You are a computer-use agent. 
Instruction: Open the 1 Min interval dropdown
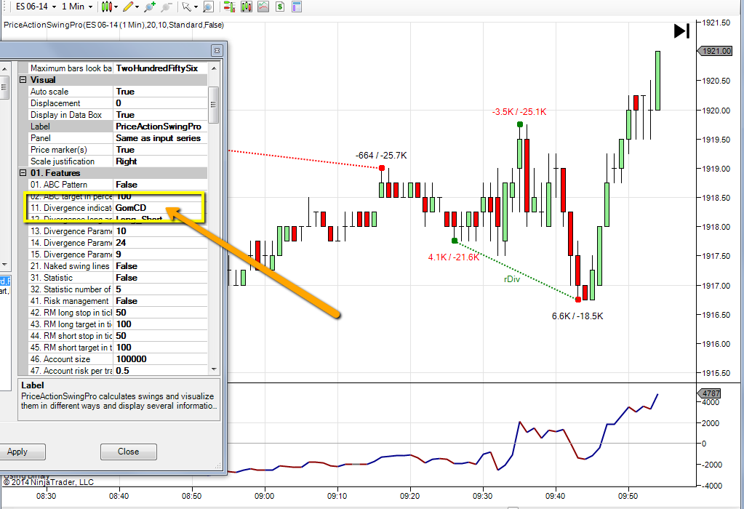77,7
